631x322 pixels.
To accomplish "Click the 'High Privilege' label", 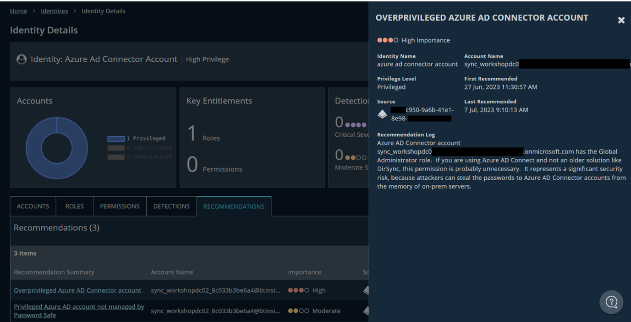I will tap(208, 59).
